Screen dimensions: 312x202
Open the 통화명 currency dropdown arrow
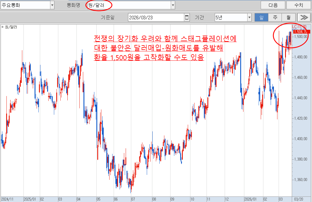pos(173,5)
